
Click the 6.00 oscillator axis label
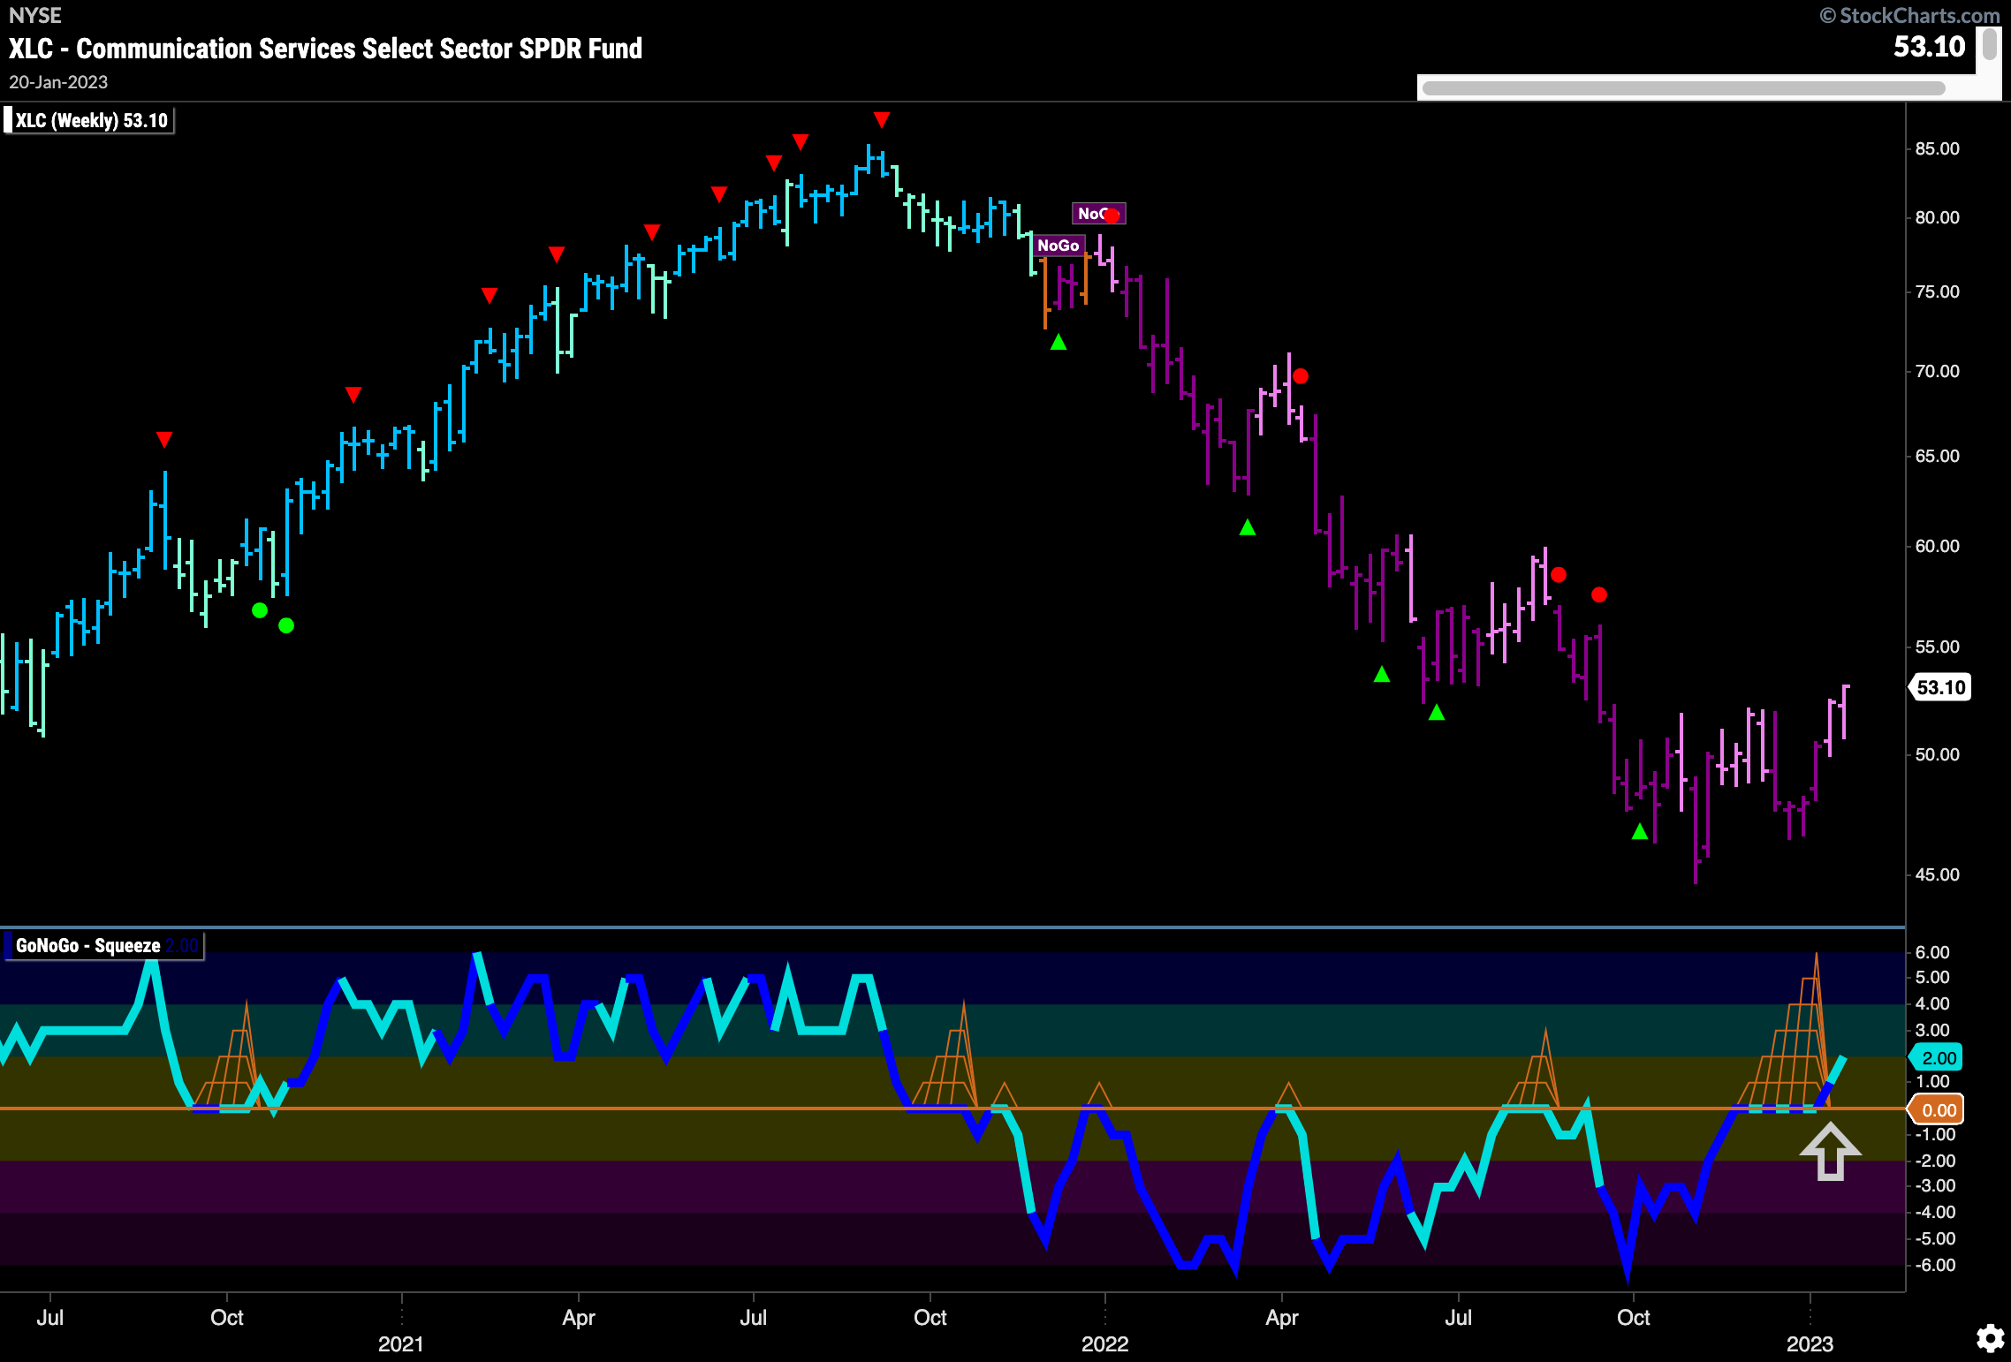click(1932, 952)
